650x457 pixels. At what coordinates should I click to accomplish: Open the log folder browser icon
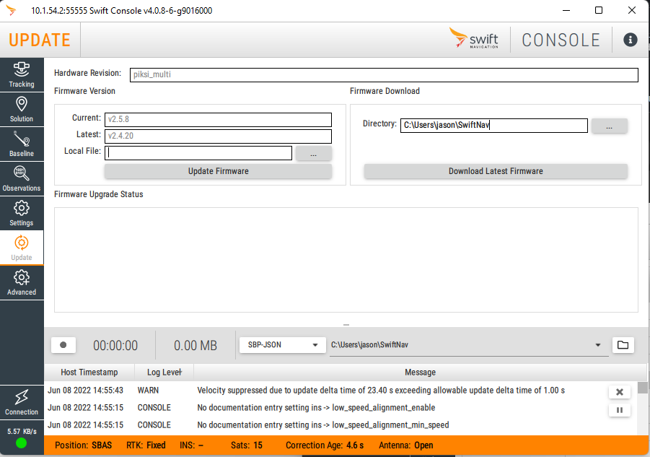tap(623, 345)
